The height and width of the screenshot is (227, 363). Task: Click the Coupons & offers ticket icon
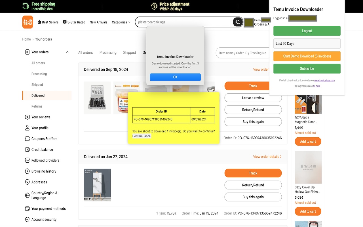tap(27, 139)
